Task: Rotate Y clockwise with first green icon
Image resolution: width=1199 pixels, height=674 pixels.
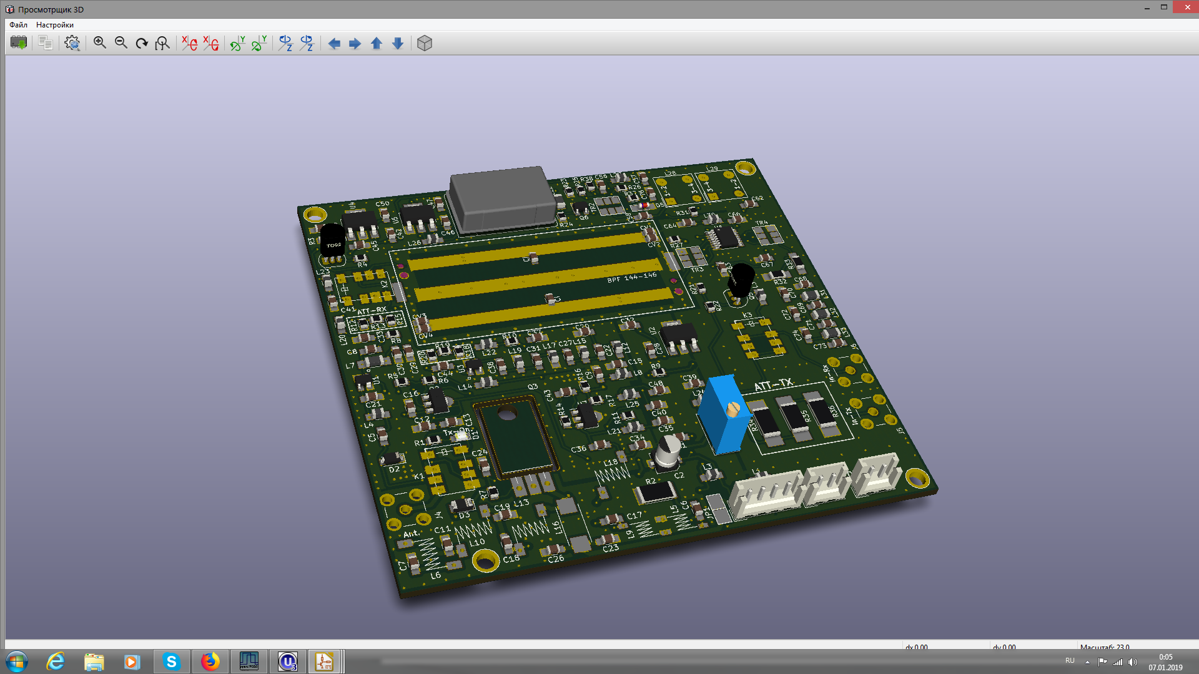Action: 237,43
